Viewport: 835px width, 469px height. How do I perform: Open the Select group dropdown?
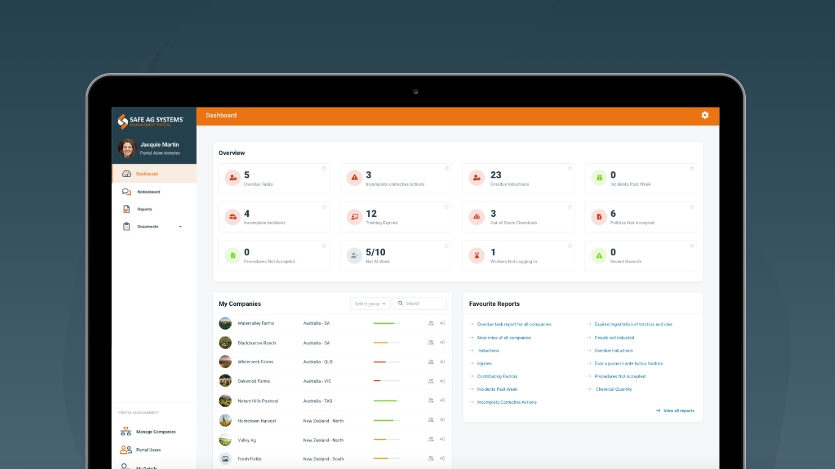point(370,304)
